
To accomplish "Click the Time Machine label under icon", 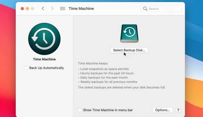I will pos(44,59).
